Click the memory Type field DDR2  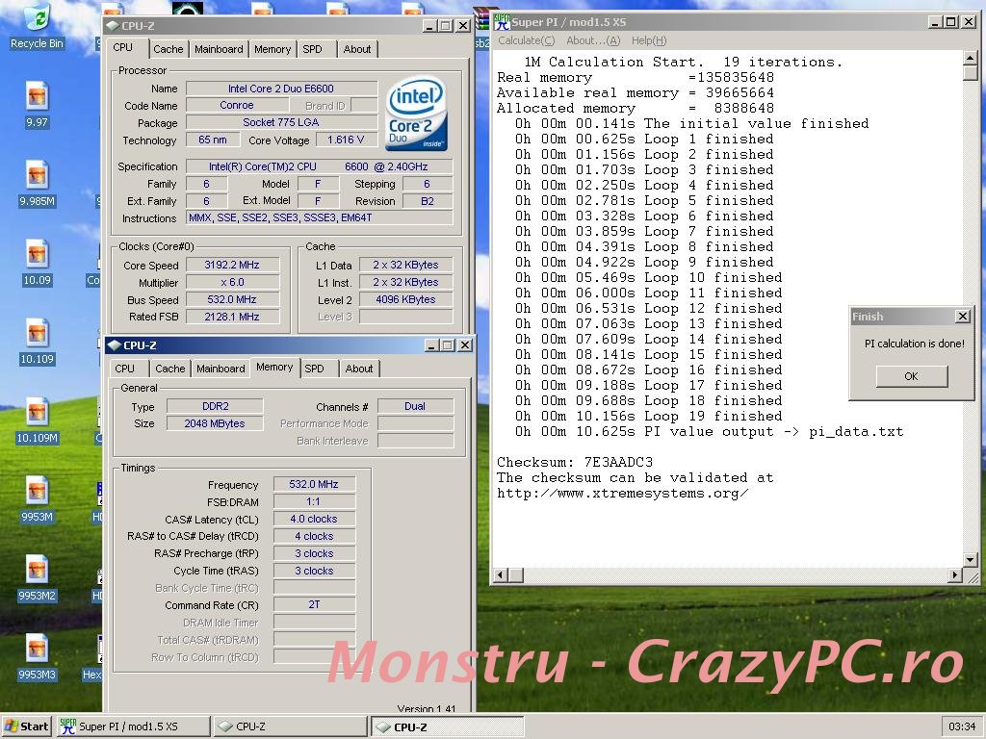[x=215, y=407]
